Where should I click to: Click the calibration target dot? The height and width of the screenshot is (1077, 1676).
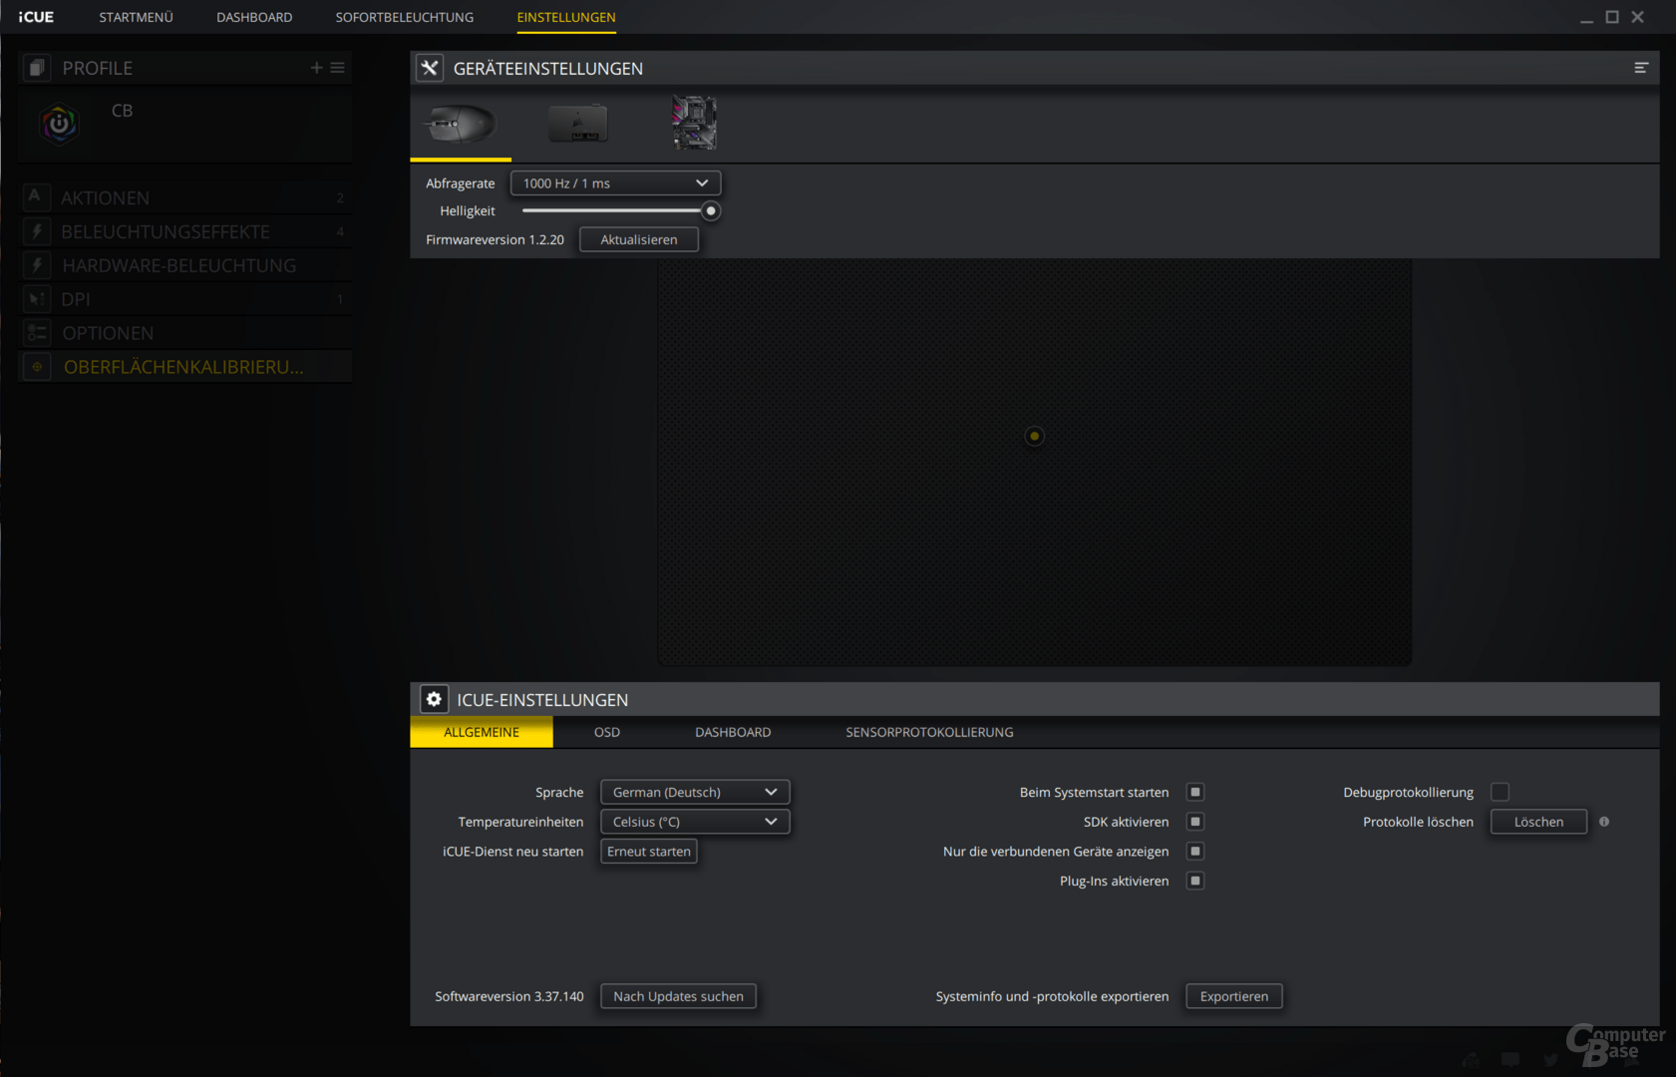click(x=1034, y=436)
